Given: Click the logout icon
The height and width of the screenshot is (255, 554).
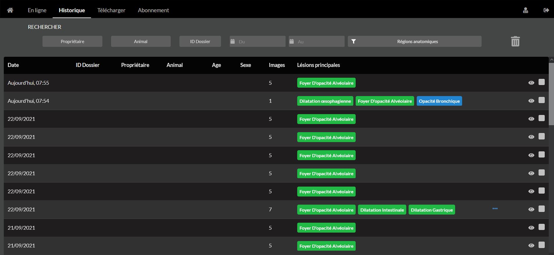Looking at the screenshot, I should click(x=546, y=10).
